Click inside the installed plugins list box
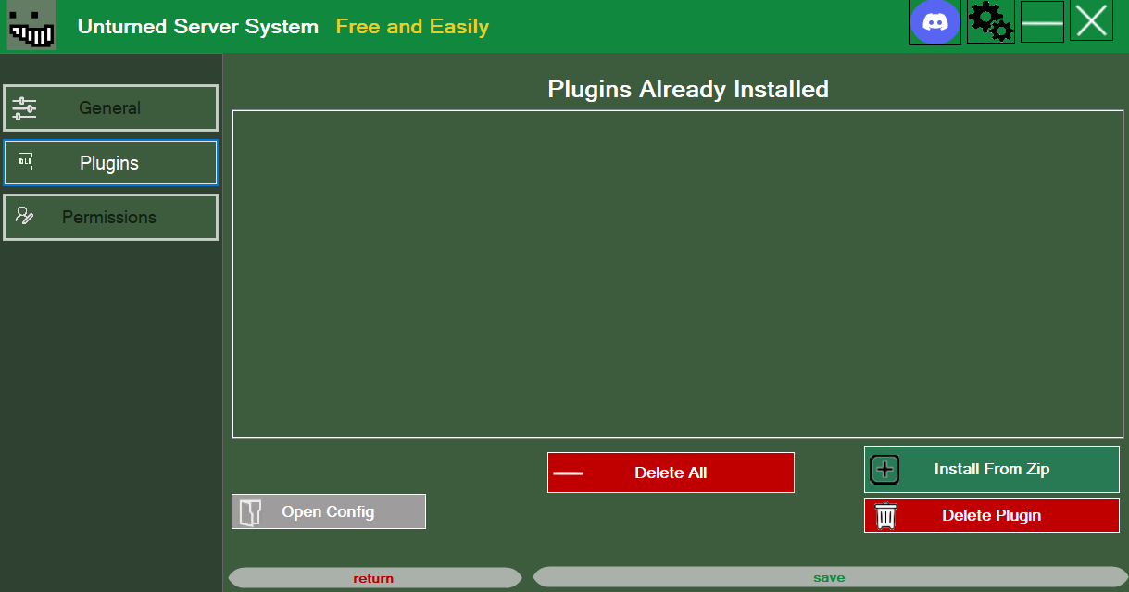The height and width of the screenshot is (592, 1129). 677,274
